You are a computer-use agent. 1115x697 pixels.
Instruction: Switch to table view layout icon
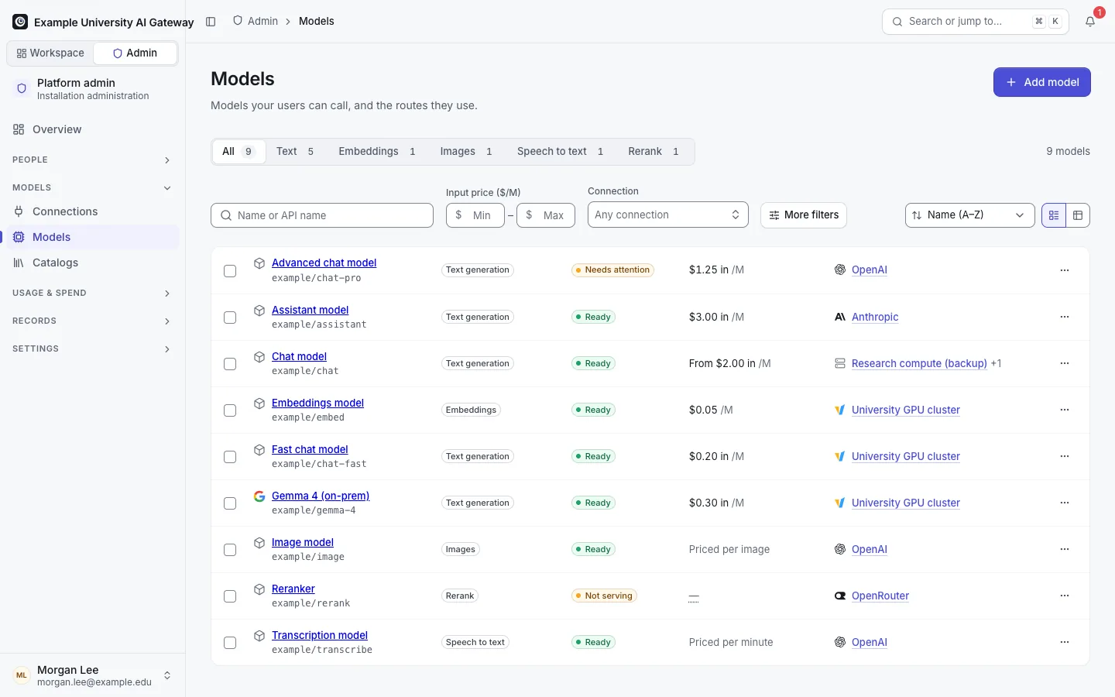tap(1078, 215)
